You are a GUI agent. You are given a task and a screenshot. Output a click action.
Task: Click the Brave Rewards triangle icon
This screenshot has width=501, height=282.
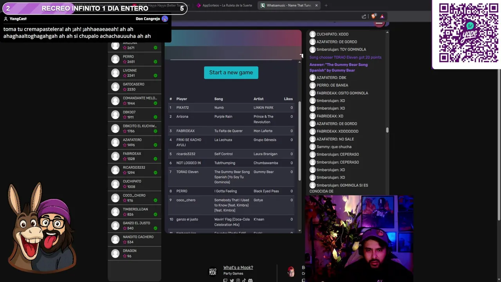pyautogui.click(x=382, y=16)
